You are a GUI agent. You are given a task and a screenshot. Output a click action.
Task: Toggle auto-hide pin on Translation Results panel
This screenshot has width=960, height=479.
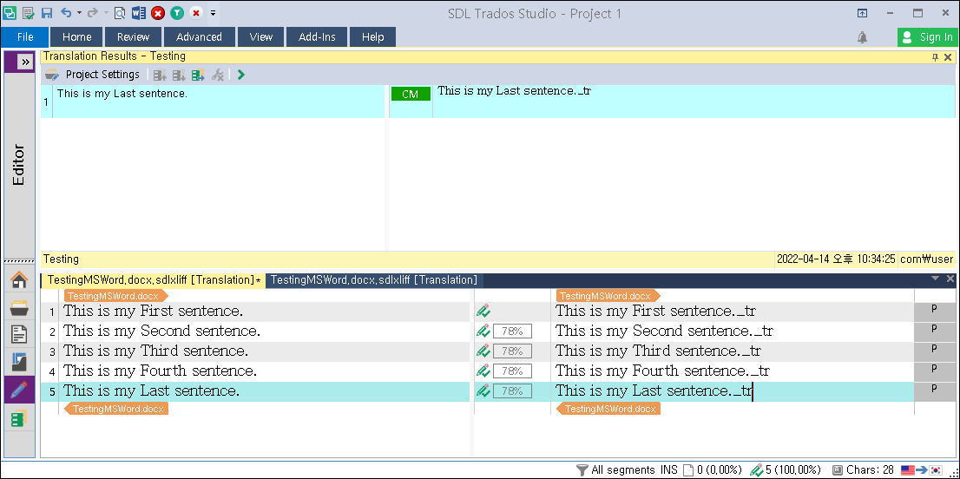[935, 57]
